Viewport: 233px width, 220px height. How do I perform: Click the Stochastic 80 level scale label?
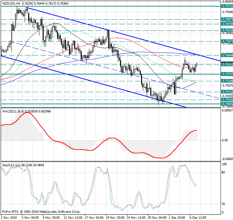pos(223,172)
